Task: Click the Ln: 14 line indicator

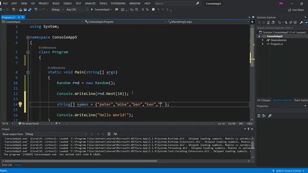Action: [221, 124]
